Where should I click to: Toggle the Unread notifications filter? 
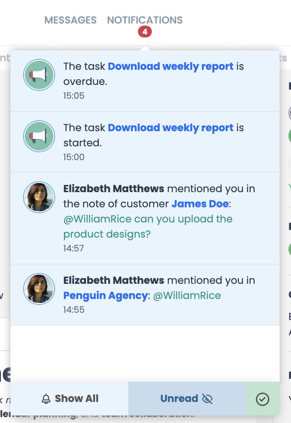coord(180,399)
